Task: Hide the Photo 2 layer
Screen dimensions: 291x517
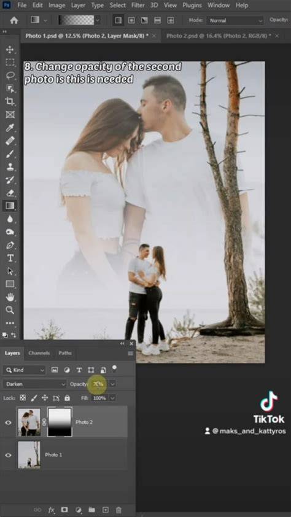Action: pos(8,422)
